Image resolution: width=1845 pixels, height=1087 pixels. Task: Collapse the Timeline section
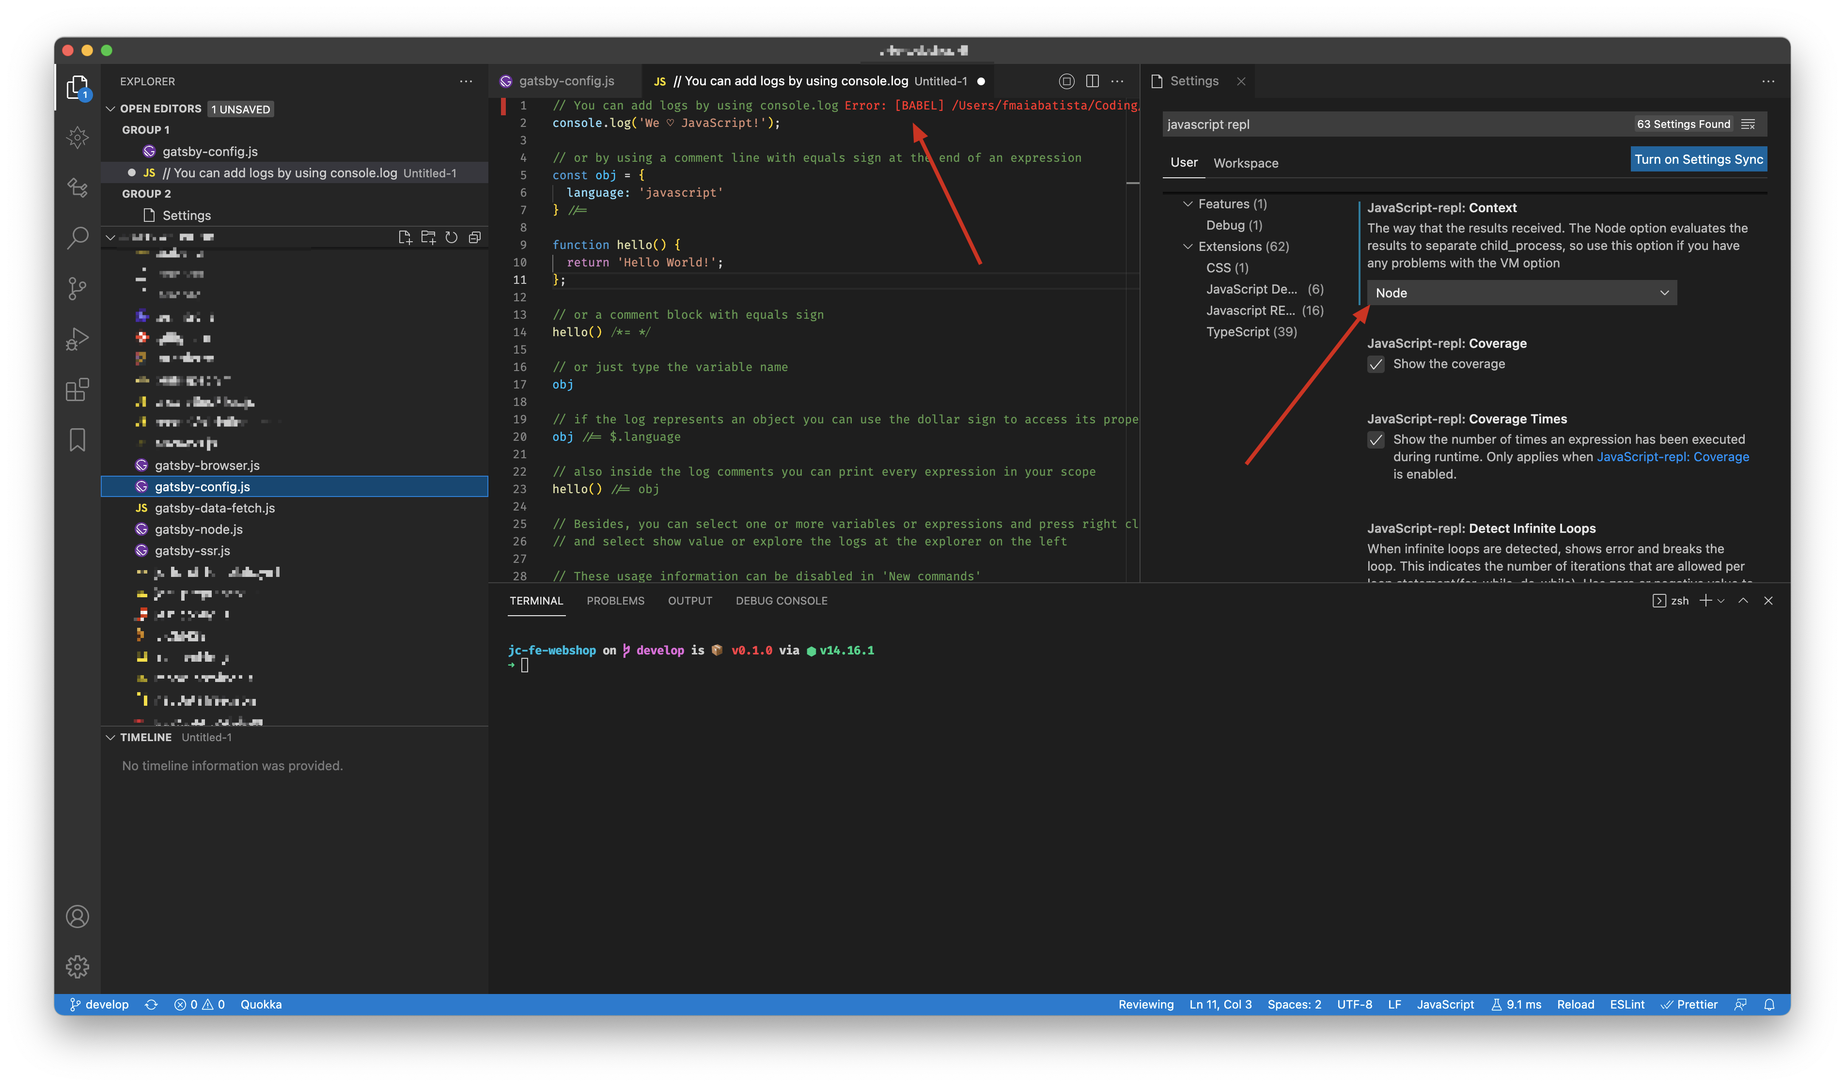coord(110,737)
